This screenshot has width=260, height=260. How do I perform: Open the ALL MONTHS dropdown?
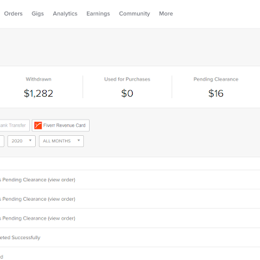pos(61,141)
